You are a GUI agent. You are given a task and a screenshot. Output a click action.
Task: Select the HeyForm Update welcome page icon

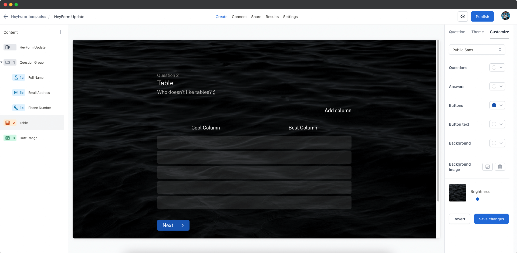point(10,47)
